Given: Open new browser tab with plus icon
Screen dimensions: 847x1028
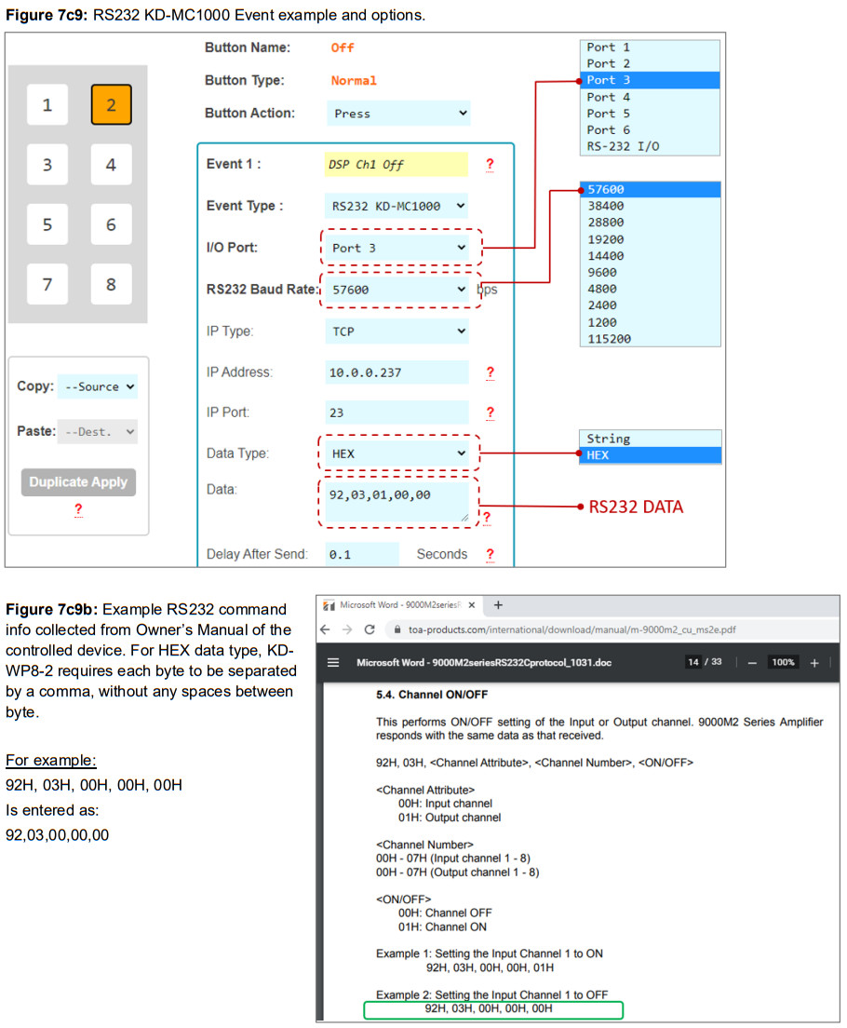Looking at the screenshot, I should (x=498, y=605).
